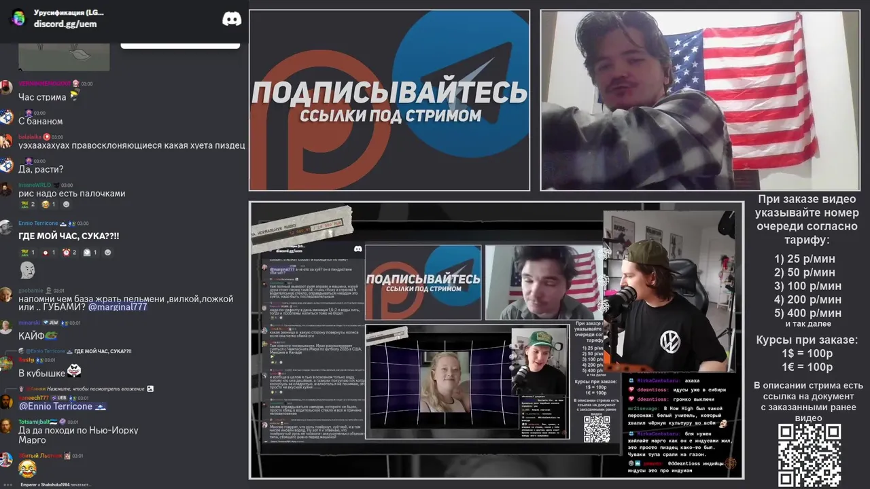Toggle the last counted reaction under 'ГДЕ МОЙ ЧАС'
The width and height of the screenshot is (870, 489).
click(90, 253)
